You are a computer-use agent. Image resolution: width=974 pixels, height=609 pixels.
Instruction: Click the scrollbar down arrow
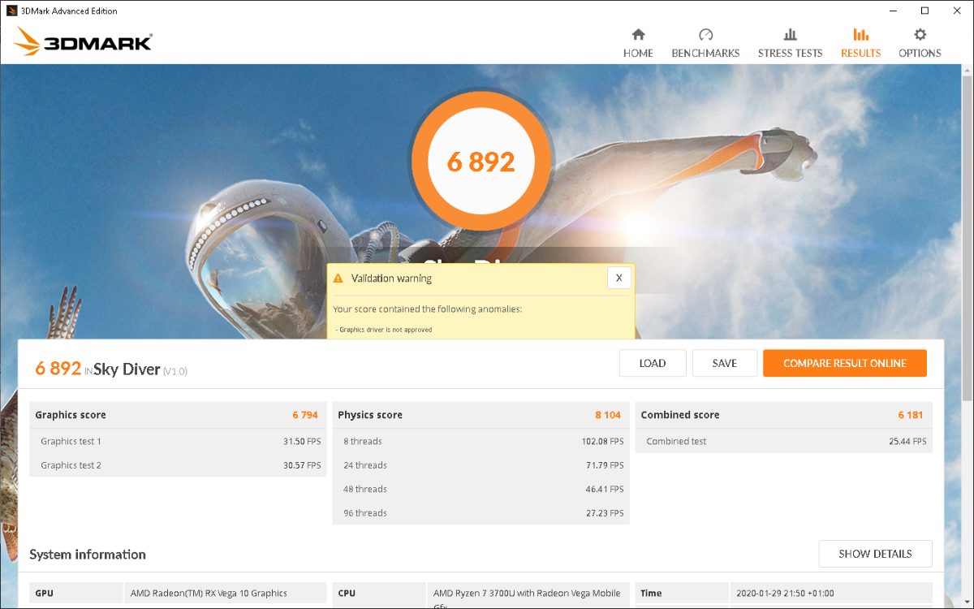pos(967,601)
